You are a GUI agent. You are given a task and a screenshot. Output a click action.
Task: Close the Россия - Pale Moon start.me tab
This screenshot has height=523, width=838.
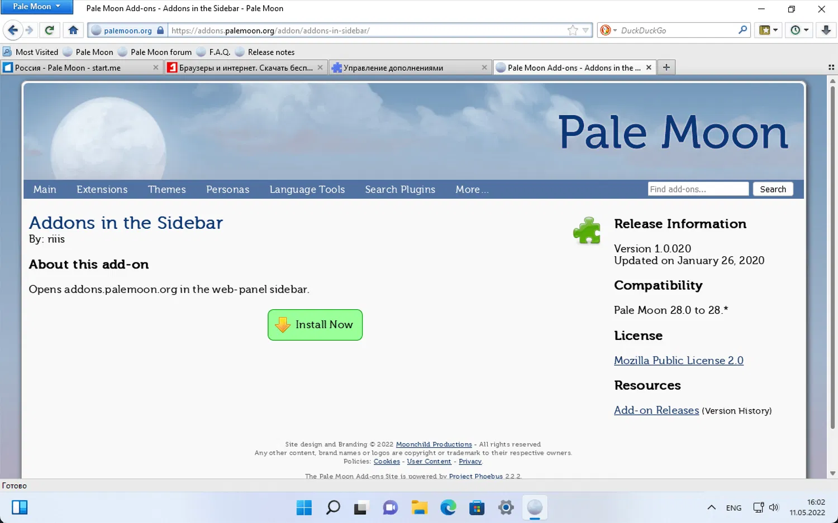(156, 68)
